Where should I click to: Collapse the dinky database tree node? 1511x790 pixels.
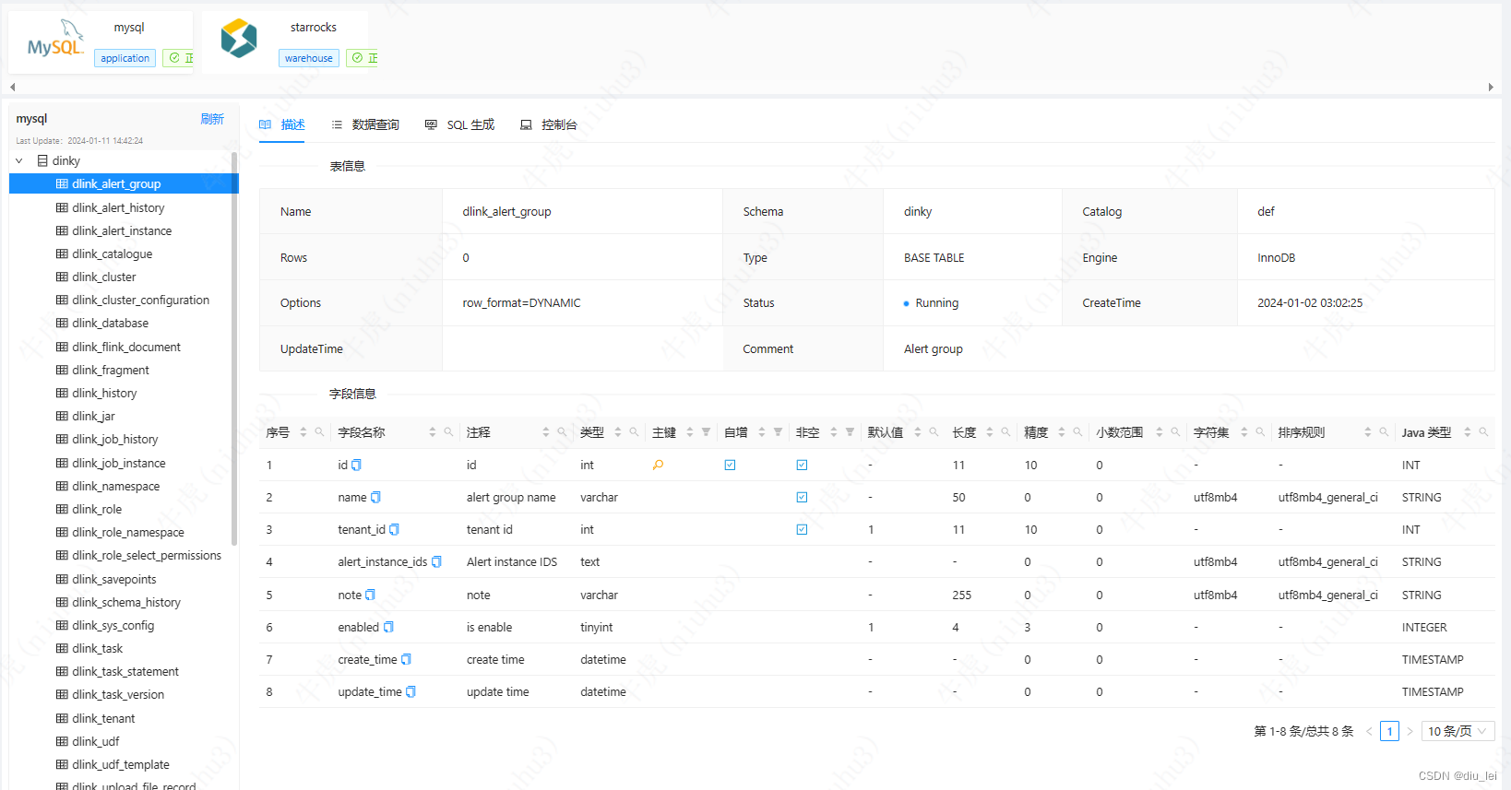click(x=18, y=161)
